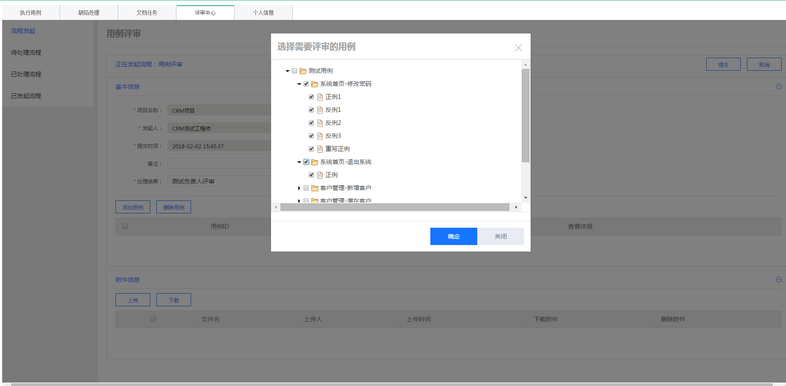The width and height of the screenshot is (786, 386).
Task: Click folder icon of 系统首页-退出系统
Action: click(315, 162)
